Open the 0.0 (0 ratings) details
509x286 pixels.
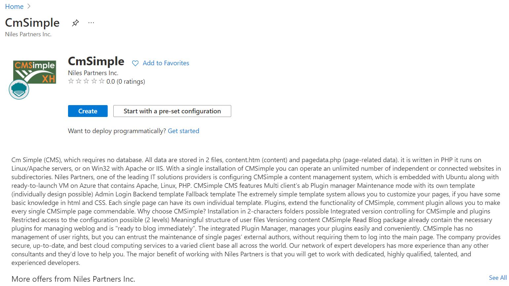126,81
